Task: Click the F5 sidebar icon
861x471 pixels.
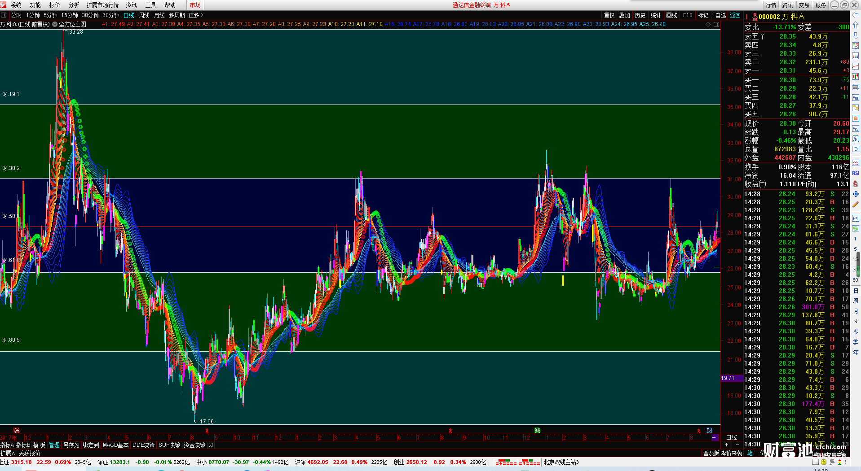Action: [856, 218]
